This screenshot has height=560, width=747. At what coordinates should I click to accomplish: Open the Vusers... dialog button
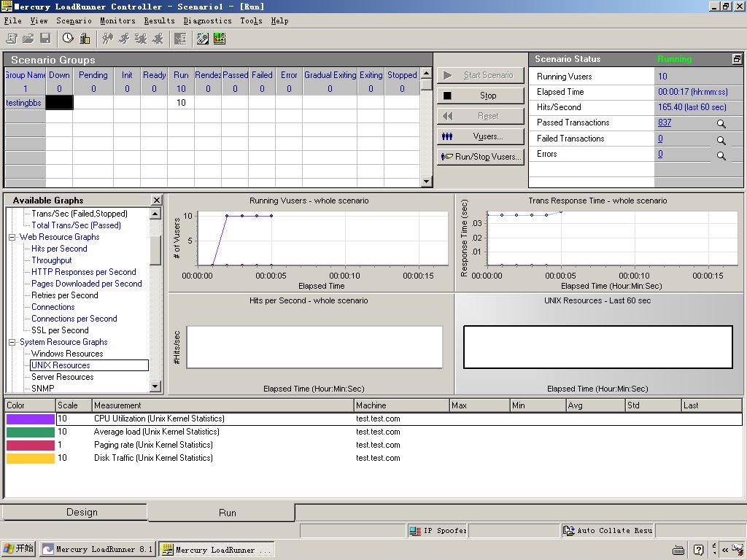pyautogui.click(x=480, y=136)
